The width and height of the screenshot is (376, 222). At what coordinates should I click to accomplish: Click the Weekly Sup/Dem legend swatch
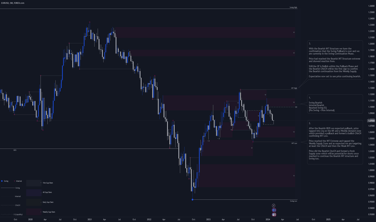33,212
